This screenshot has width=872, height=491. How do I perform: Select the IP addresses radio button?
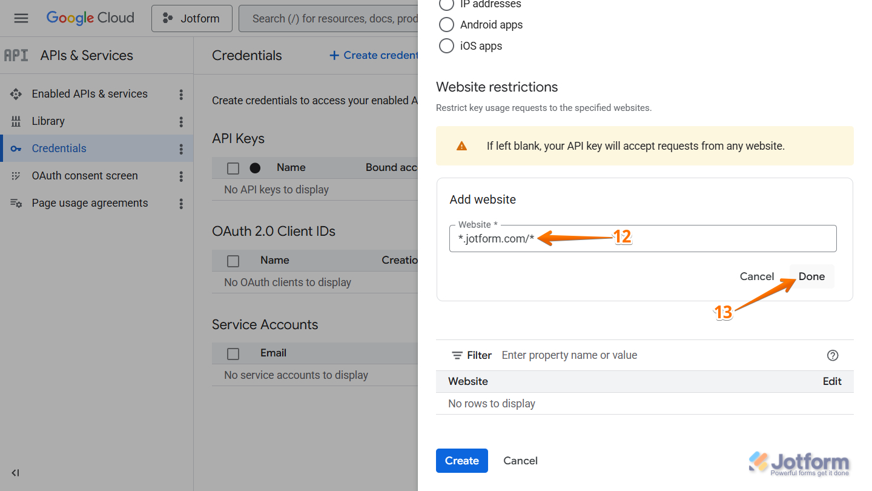pos(446,4)
